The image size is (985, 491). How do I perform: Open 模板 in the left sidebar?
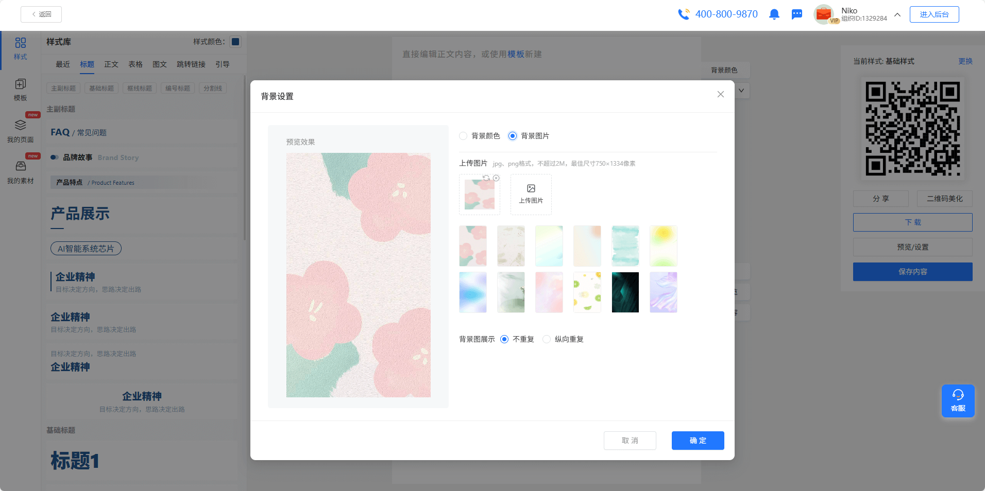[x=20, y=90]
